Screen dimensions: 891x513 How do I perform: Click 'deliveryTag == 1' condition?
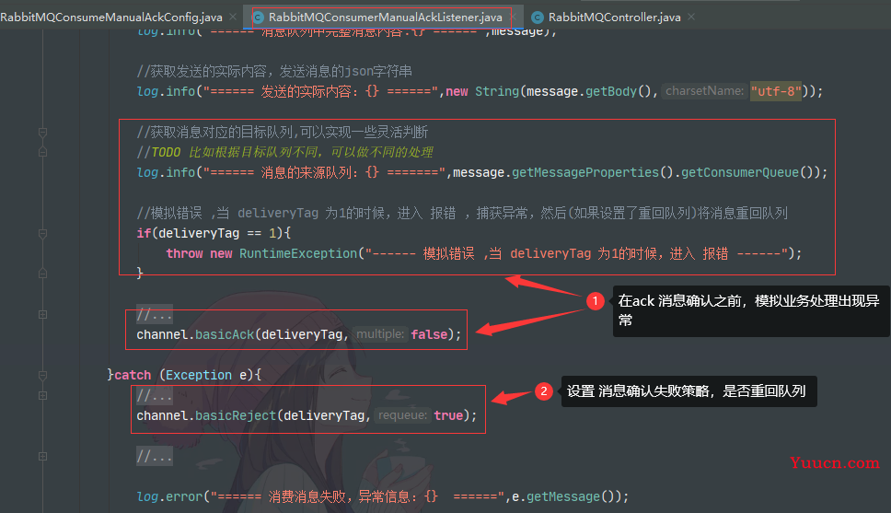click(217, 233)
